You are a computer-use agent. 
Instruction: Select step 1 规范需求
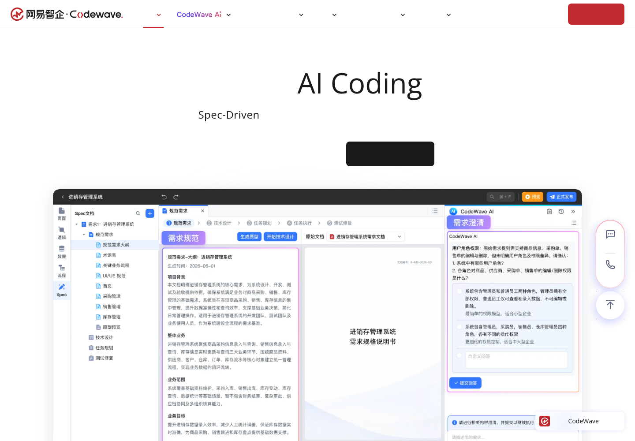pyautogui.click(x=179, y=223)
